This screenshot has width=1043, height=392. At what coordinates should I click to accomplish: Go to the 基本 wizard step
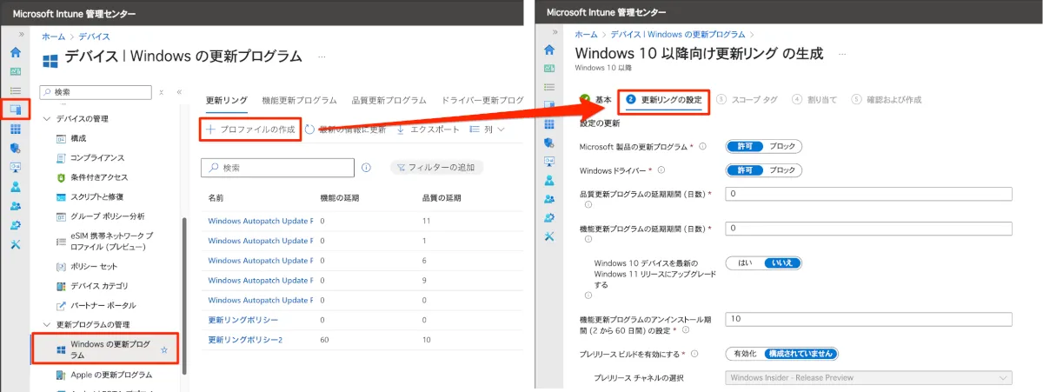[x=595, y=100]
